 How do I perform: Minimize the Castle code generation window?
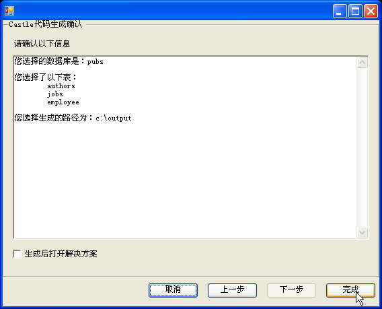[340, 11]
